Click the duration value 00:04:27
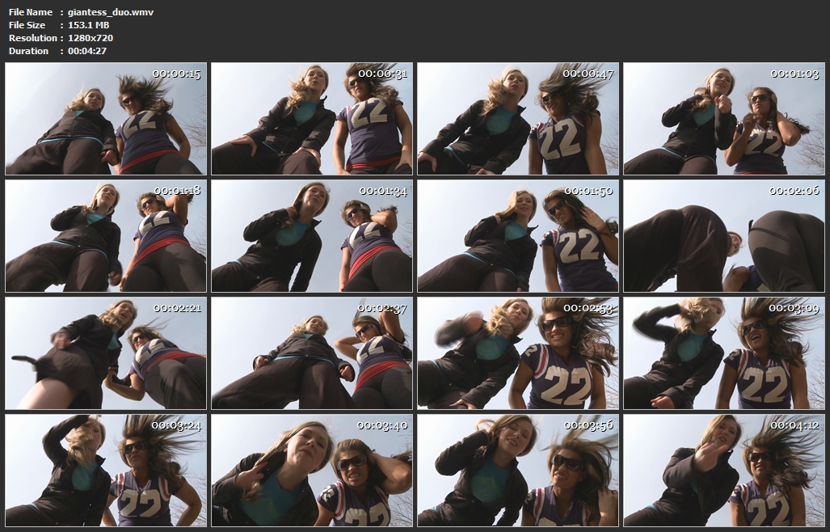Screen dimensions: 830x532 tap(87, 51)
